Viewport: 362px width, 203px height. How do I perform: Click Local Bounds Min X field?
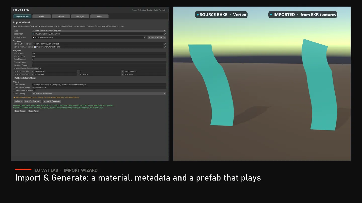pyautogui.click(x=55, y=71)
